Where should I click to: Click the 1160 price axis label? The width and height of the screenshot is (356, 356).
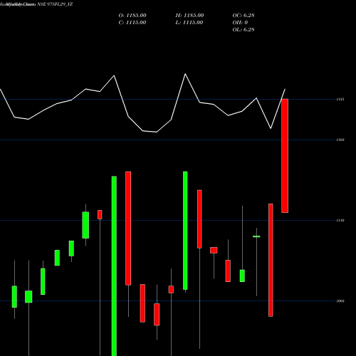click(x=340, y=140)
